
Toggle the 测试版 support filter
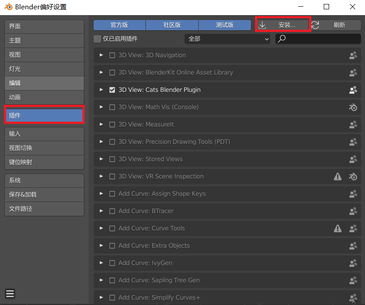tap(225, 25)
